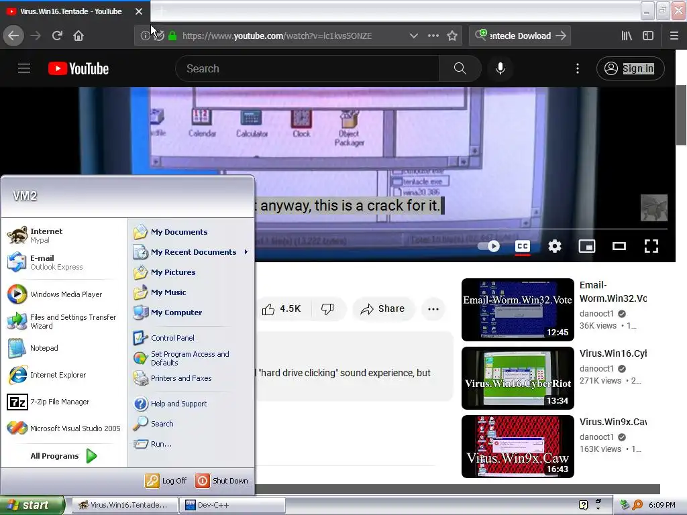The width and height of the screenshot is (687, 515).
Task: Open Files and Settings Transfer Wizard
Action: click(x=62, y=321)
